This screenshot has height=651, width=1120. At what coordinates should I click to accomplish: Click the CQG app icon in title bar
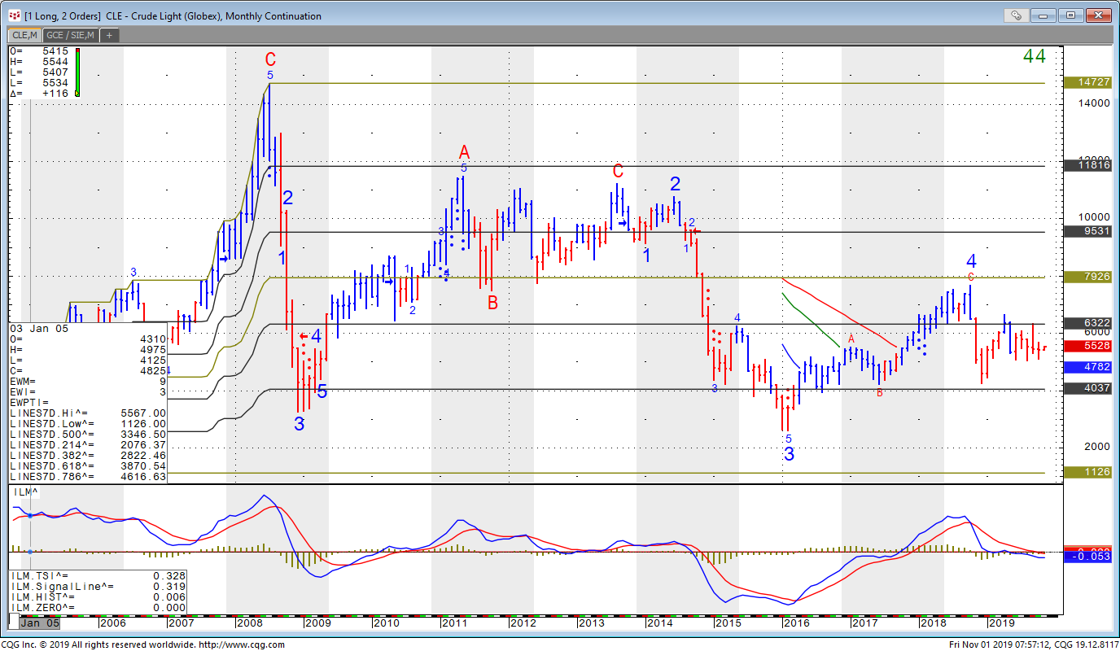point(14,15)
